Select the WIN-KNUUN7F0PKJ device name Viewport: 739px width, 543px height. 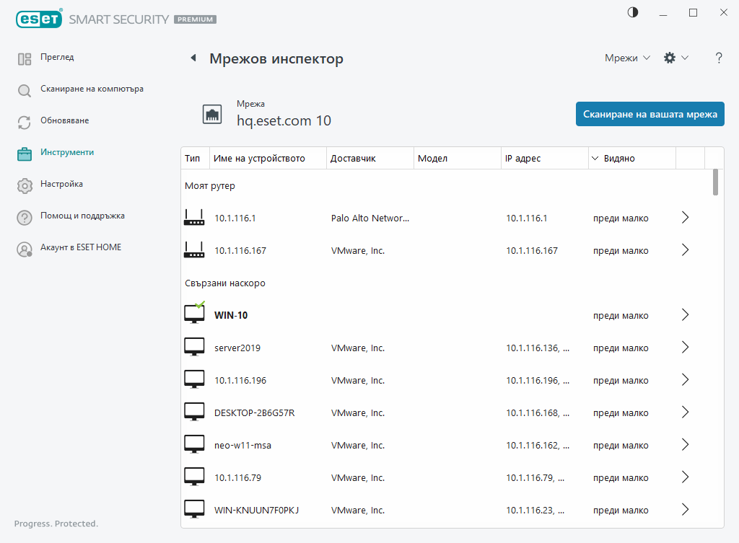pos(256,511)
